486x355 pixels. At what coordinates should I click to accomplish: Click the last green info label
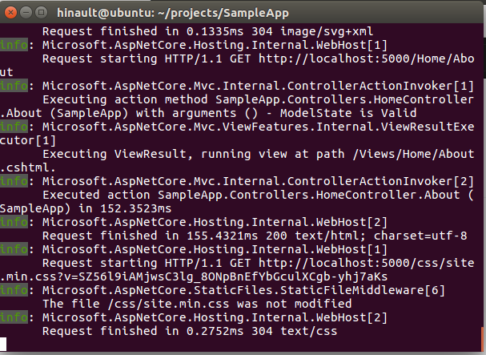[11, 317]
